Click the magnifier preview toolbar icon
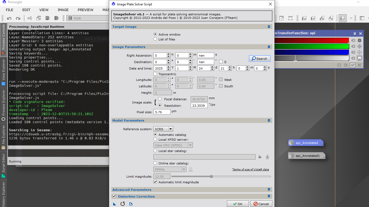369x207 pixels. (343, 18)
